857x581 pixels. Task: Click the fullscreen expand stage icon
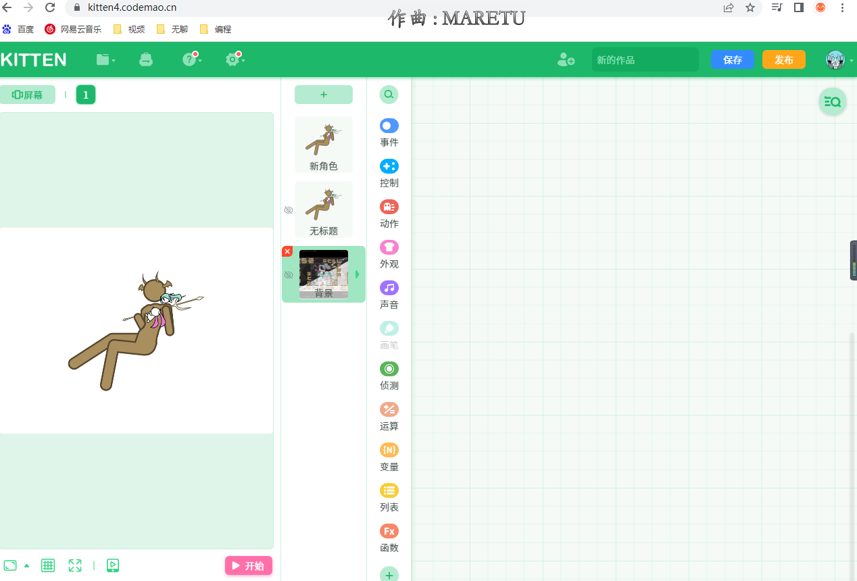coord(75,565)
